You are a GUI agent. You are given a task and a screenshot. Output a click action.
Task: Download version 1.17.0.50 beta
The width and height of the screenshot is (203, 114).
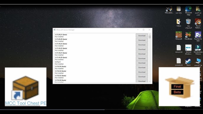[142, 81]
